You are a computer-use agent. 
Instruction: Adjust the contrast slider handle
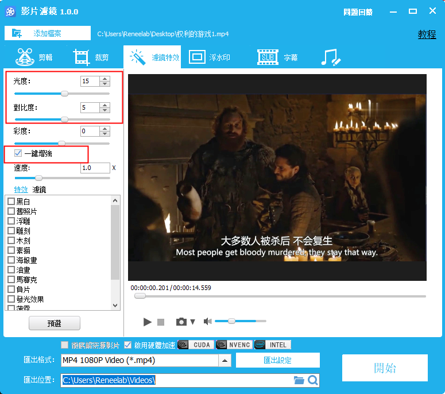click(65, 119)
